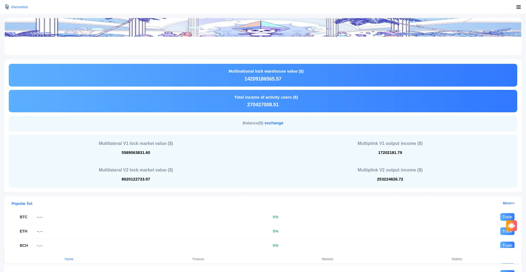Screen dimensions: 526x272
Task: Select the Home tab
Action: tap(69, 259)
